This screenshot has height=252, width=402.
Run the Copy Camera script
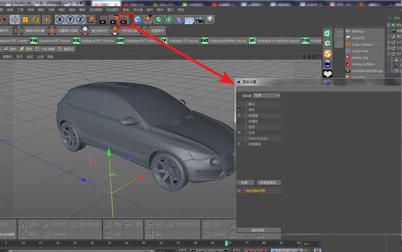tap(362, 45)
